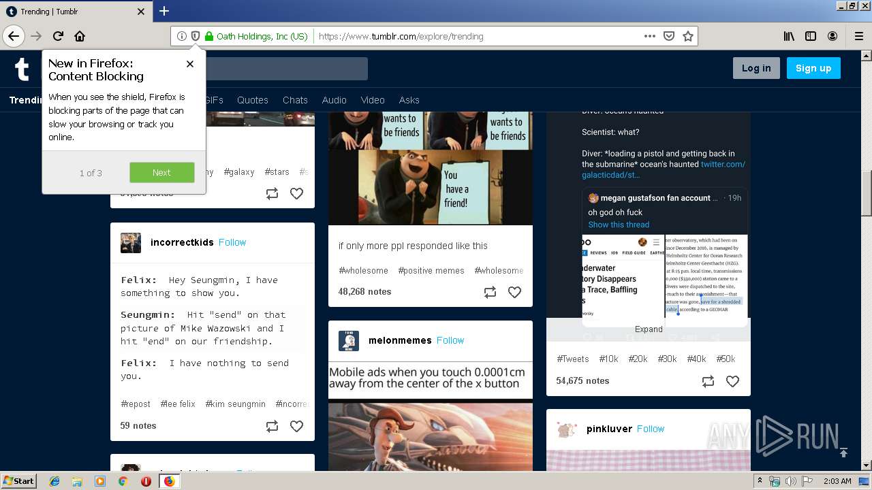The image size is (872, 490).
Task: Open the Windows Start menu
Action: (19, 480)
